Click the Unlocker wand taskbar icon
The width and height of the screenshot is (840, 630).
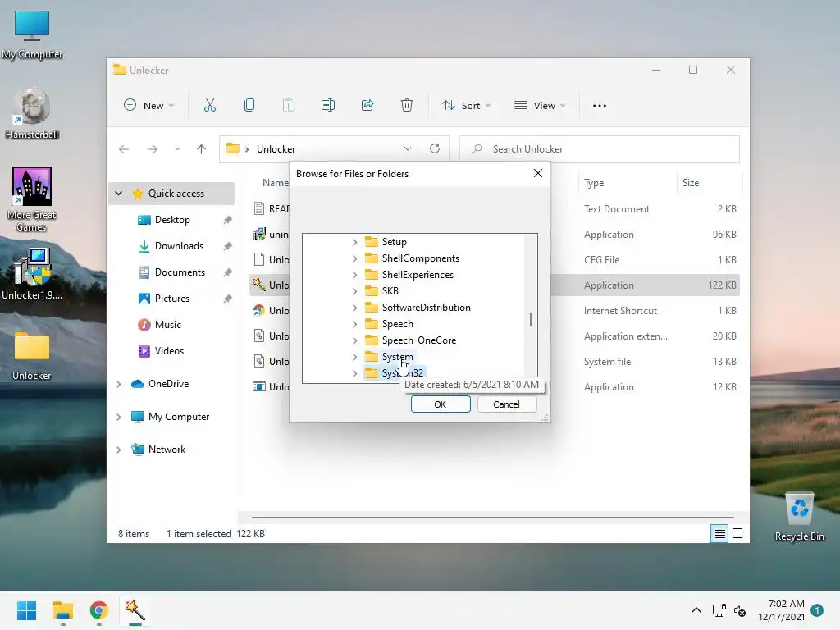click(x=135, y=610)
